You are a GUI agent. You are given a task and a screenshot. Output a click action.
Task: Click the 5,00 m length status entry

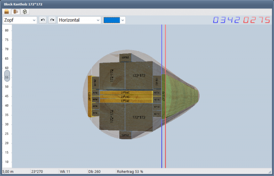8,171
